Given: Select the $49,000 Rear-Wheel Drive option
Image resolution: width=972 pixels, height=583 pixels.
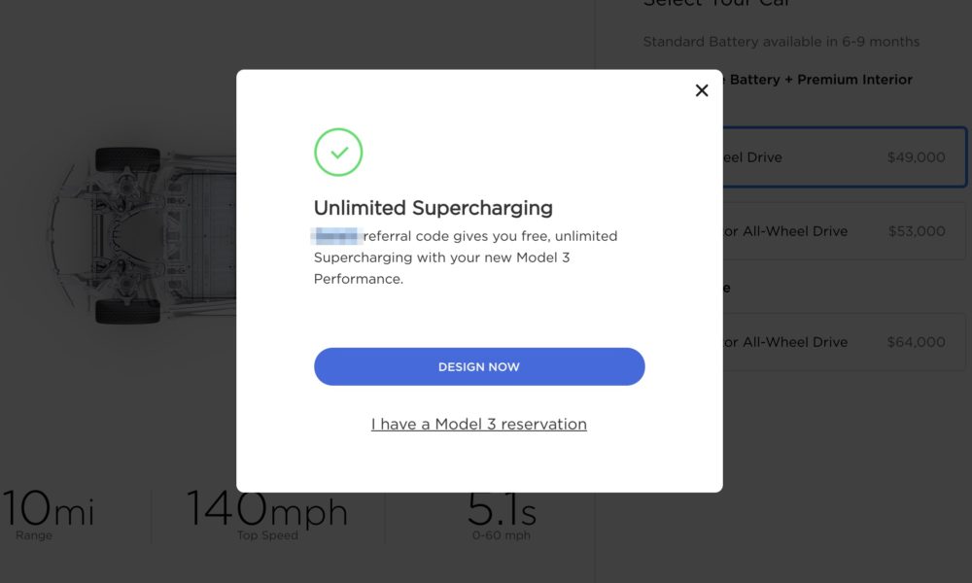Looking at the screenshot, I should click(x=845, y=157).
